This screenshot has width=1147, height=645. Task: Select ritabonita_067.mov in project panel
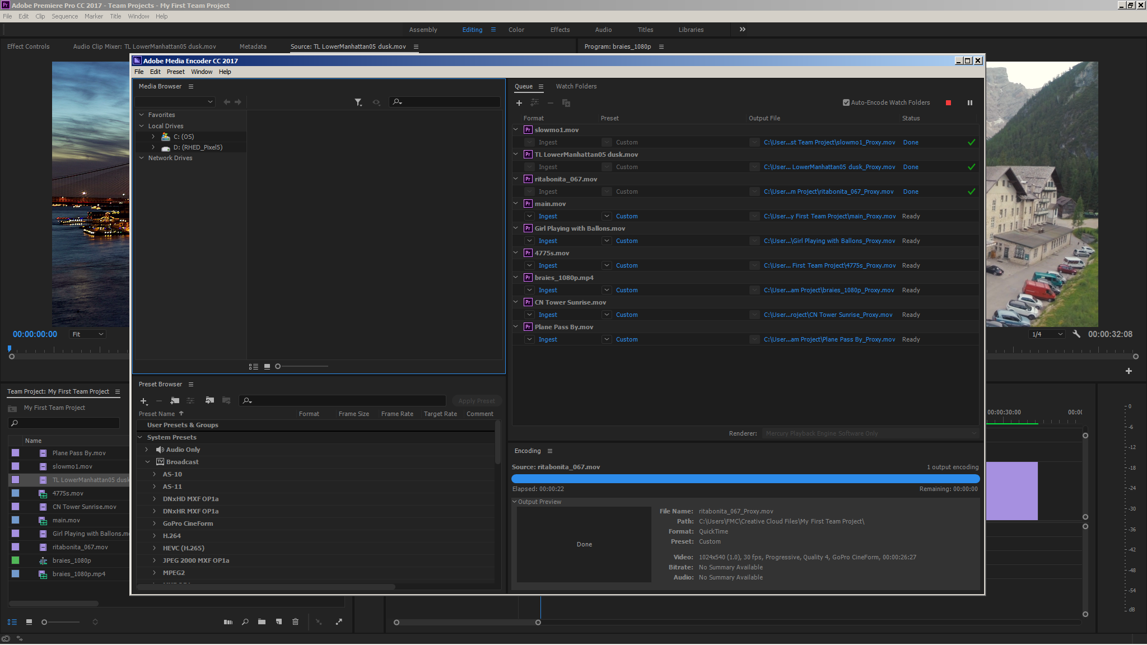(80, 547)
